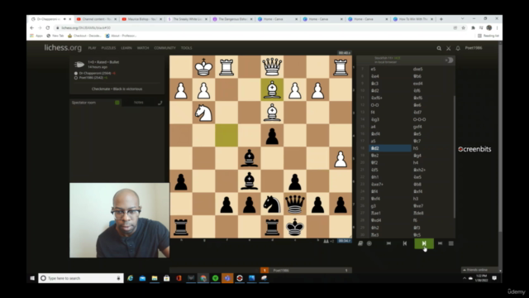Open lichess search magnifier icon
This screenshot has height=298, width=529.
(439, 48)
